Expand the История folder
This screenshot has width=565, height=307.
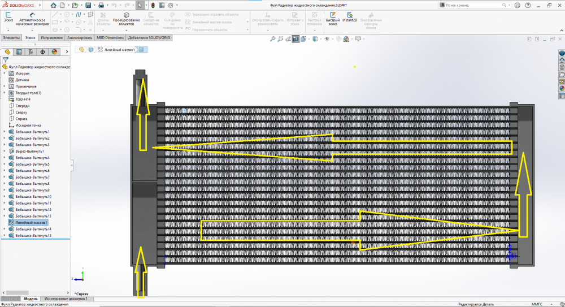click(5, 73)
